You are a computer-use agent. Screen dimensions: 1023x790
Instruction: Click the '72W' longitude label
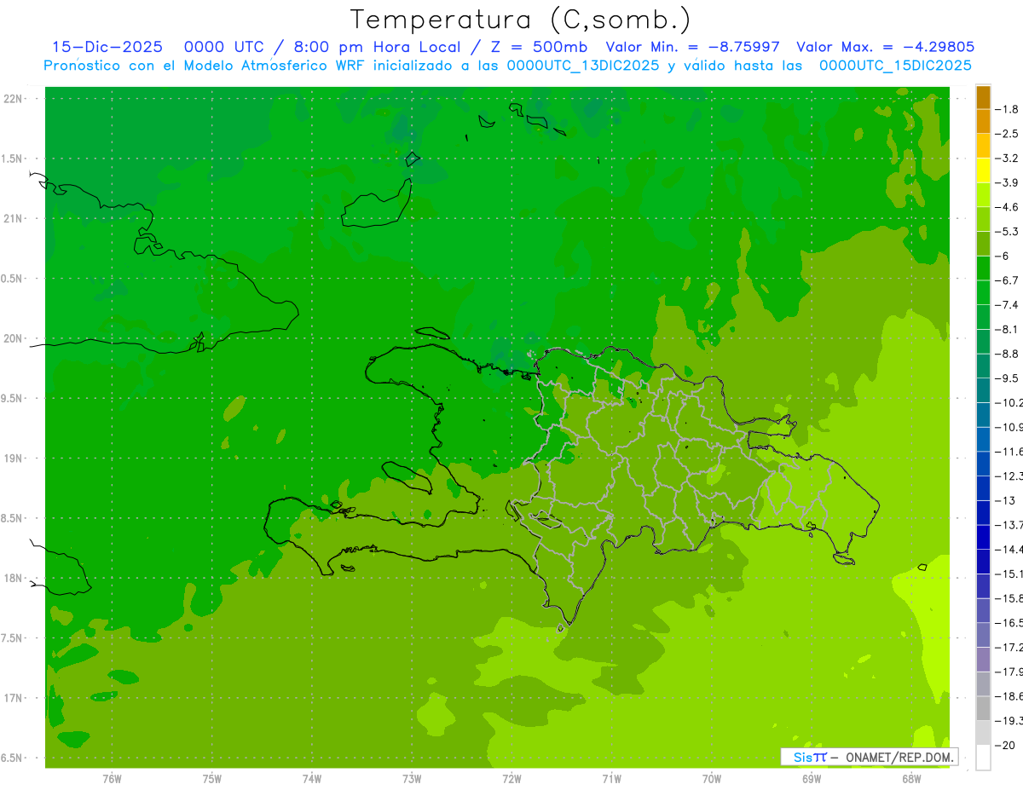(x=511, y=778)
